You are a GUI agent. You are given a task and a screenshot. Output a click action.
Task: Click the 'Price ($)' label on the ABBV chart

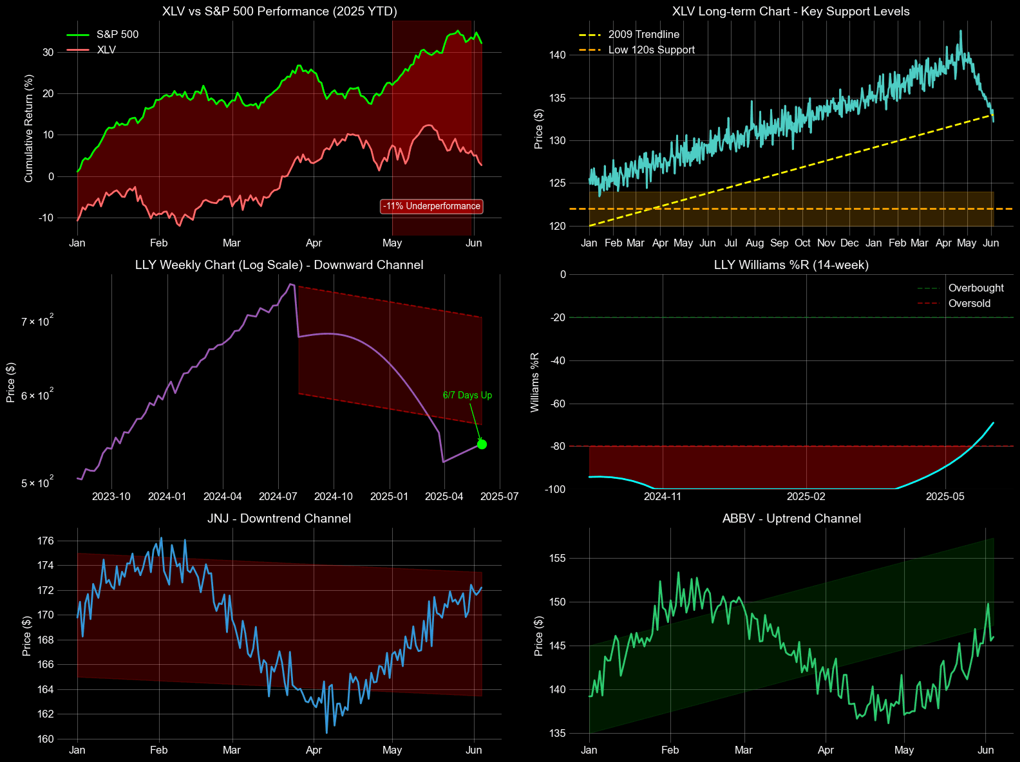538,635
